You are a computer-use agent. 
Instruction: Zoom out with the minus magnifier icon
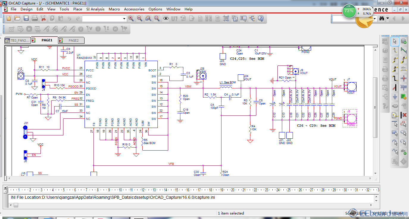click(x=139, y=18)
